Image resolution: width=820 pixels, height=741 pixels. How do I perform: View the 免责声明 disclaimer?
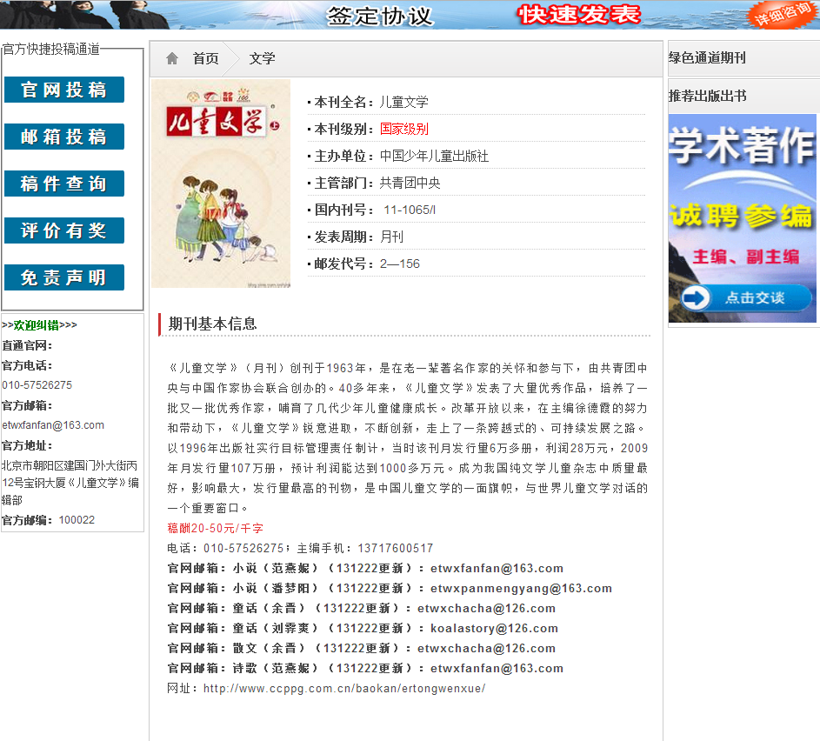click(x=64, y=277)
